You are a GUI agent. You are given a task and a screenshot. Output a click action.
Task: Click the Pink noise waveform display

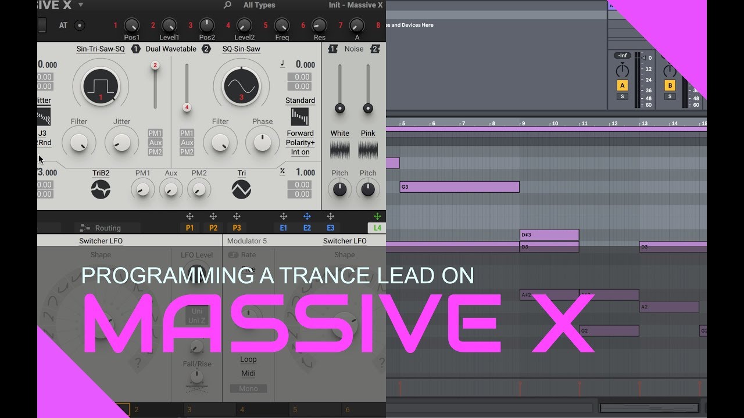click(368, 151)
